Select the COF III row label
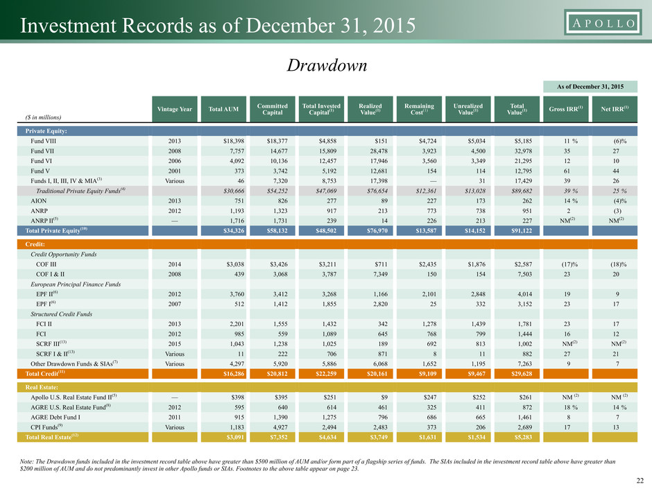This screenshot has height=489, width=652. tap(46, 264)
